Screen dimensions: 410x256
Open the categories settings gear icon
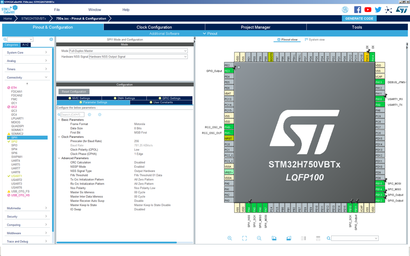[51, 39]
